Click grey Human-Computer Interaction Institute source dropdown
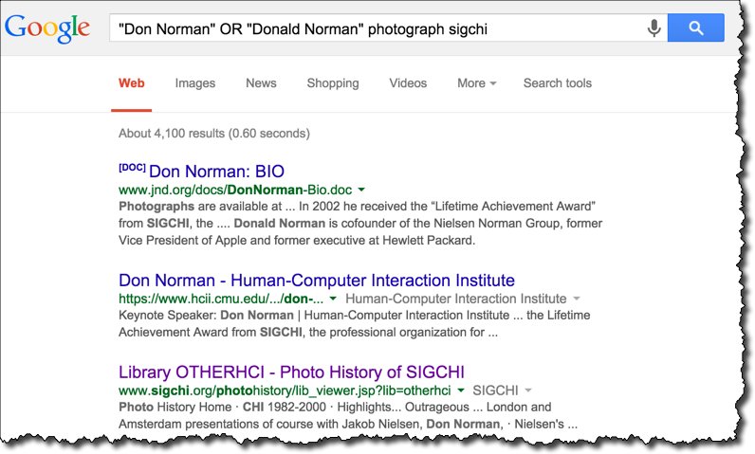The height and width of the screenshot is (454, 755). point(462,300)
